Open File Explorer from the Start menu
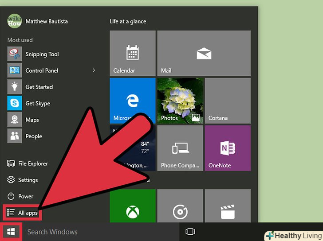Viewport: 323px width, 241px height. tap(28, 163)
